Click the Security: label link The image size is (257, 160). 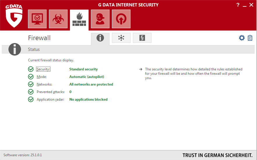click(x=43, y=69)
